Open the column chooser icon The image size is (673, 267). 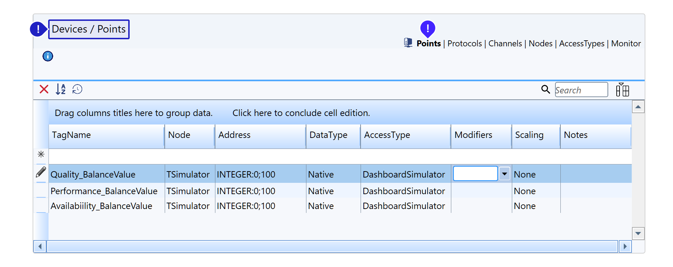click(622, 90)
